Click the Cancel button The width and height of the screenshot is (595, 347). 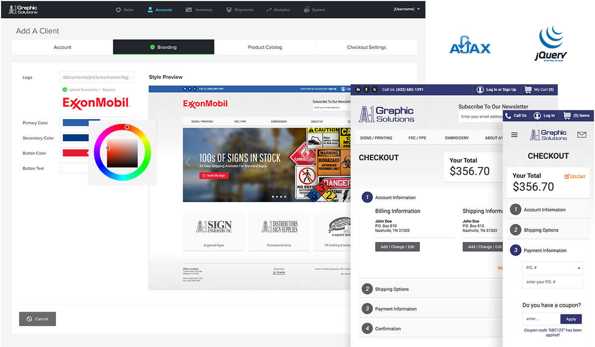pyautogui.click(x=38, y=319)
